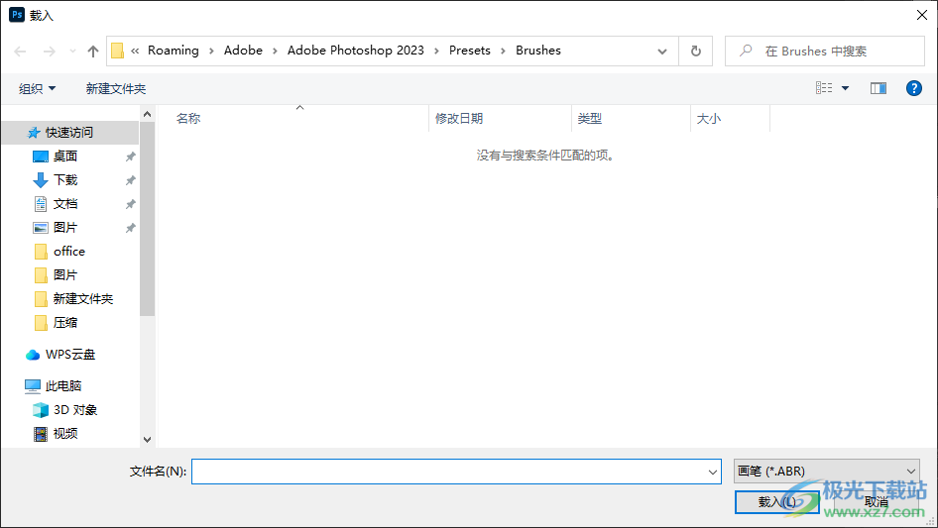This screenshot has height=528, width=938.
Task: Click the search magnifier icon
Action: click(746, 51)
